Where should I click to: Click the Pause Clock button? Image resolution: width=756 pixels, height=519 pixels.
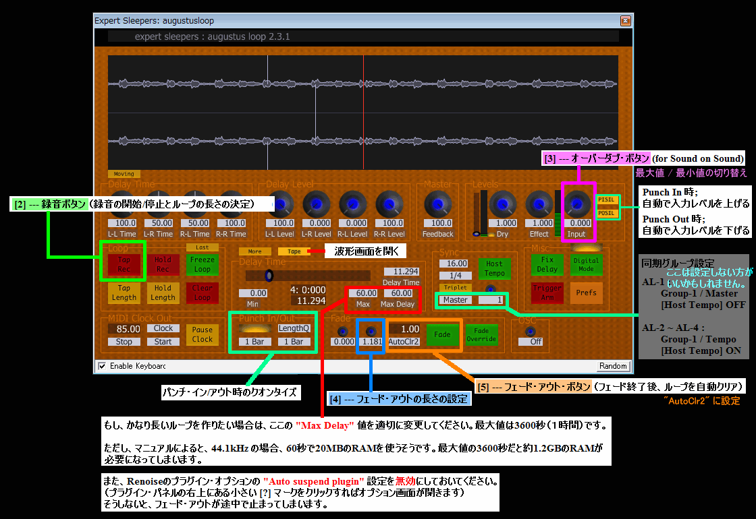pos(202,334)
